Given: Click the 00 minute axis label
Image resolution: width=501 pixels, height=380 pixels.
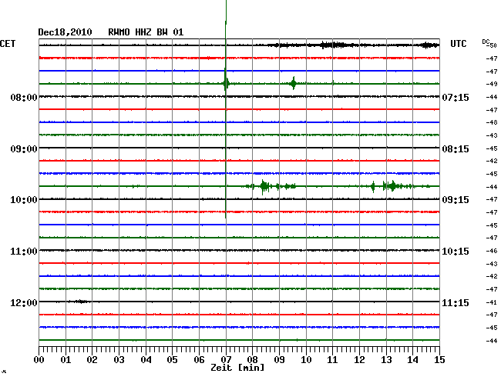Looking at the screenshot, I should (39, 360).
